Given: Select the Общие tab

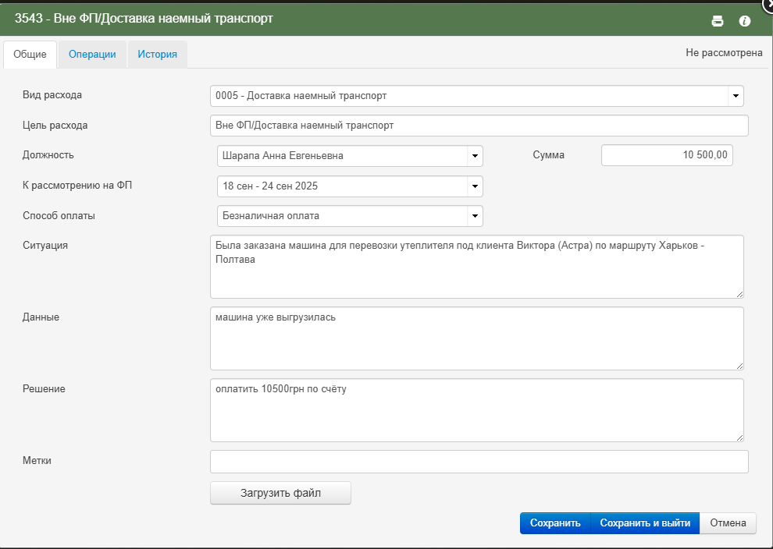Looking at the screenshot, I should click(30, 54).
